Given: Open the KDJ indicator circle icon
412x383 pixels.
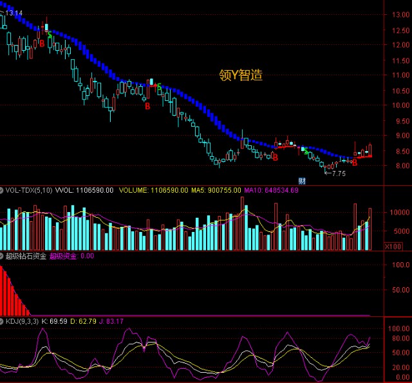Looking at the screenshot, I should (1, 321).
